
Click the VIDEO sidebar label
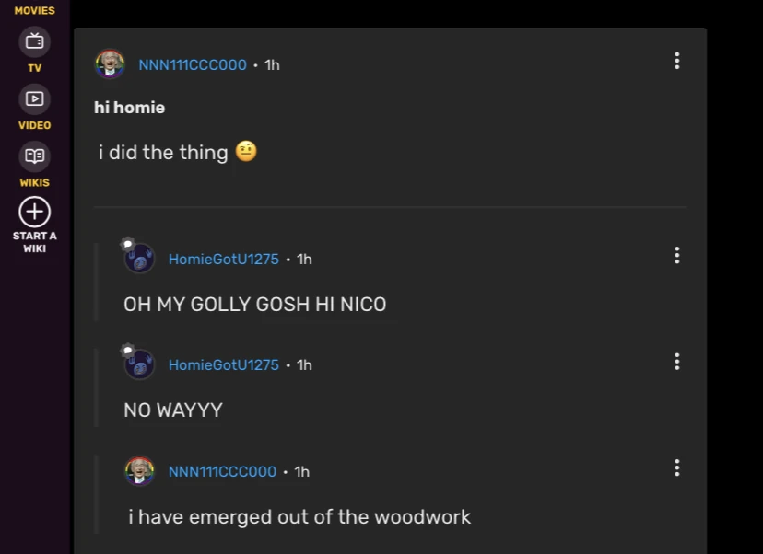pos(34,125)
